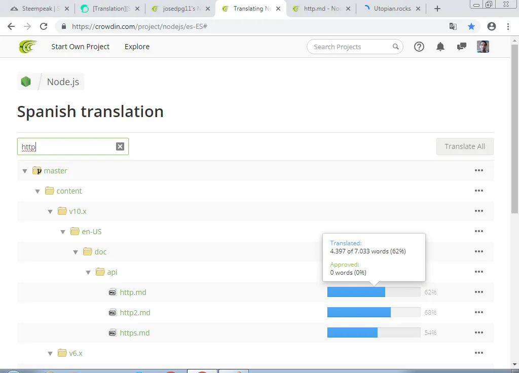Viewport: 519px width, 373px height.
Task: Collapse the v10.x folder
Action: click(50, 211)
